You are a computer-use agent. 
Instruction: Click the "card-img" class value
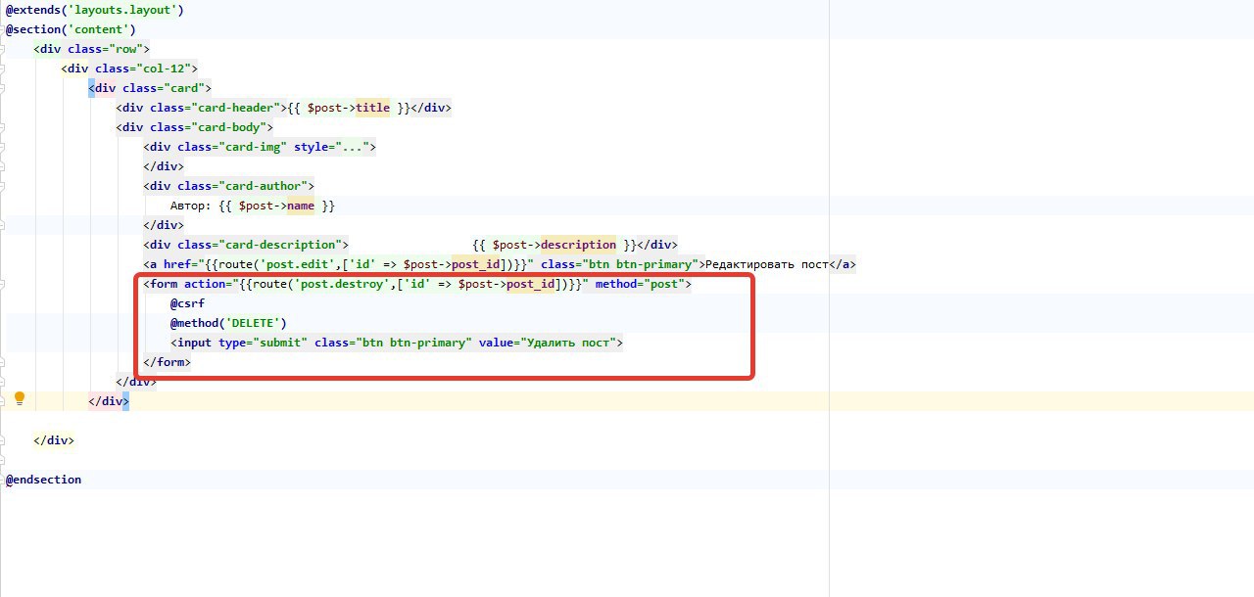[x=253, y=147]
